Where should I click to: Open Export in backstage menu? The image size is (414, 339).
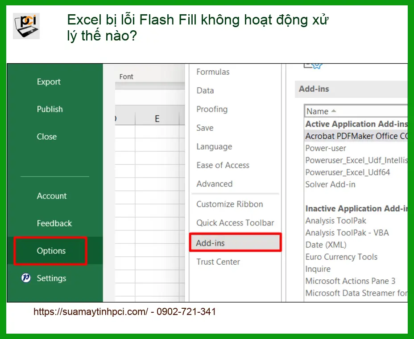point(49,82)
